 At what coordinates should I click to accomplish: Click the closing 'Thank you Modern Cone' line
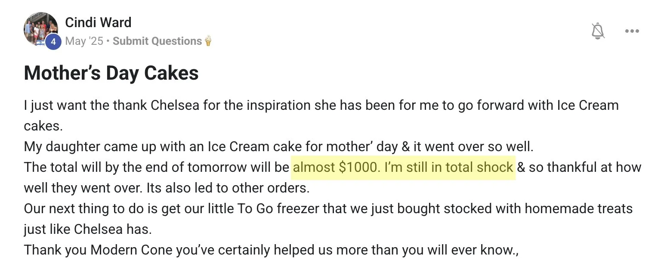point(271,250)
